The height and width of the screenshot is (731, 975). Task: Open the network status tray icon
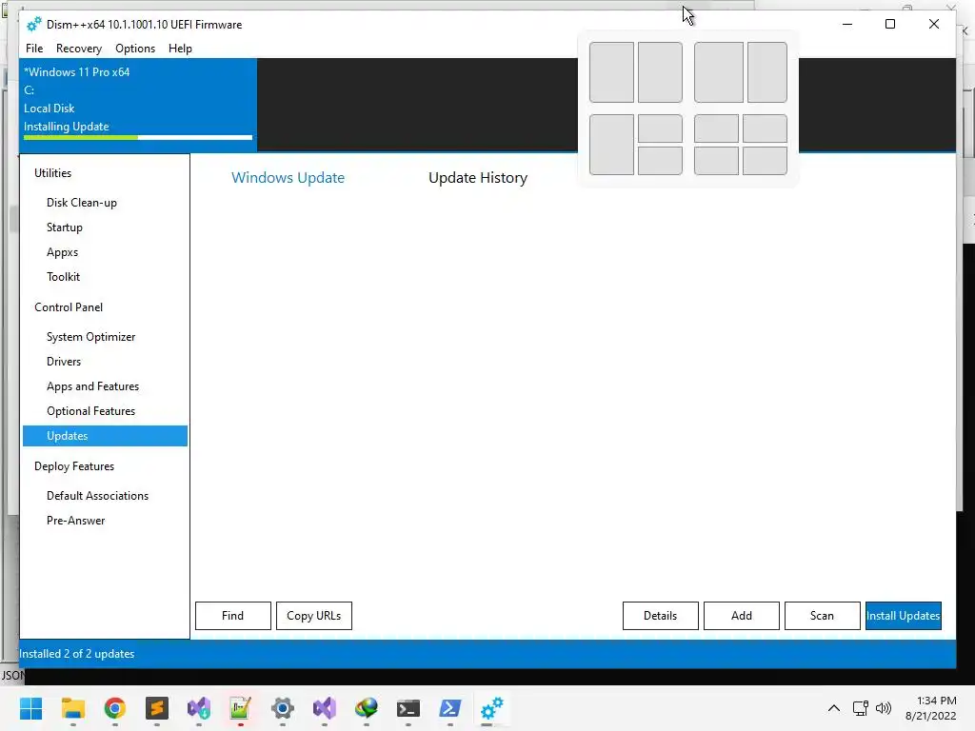pos(861,708)
